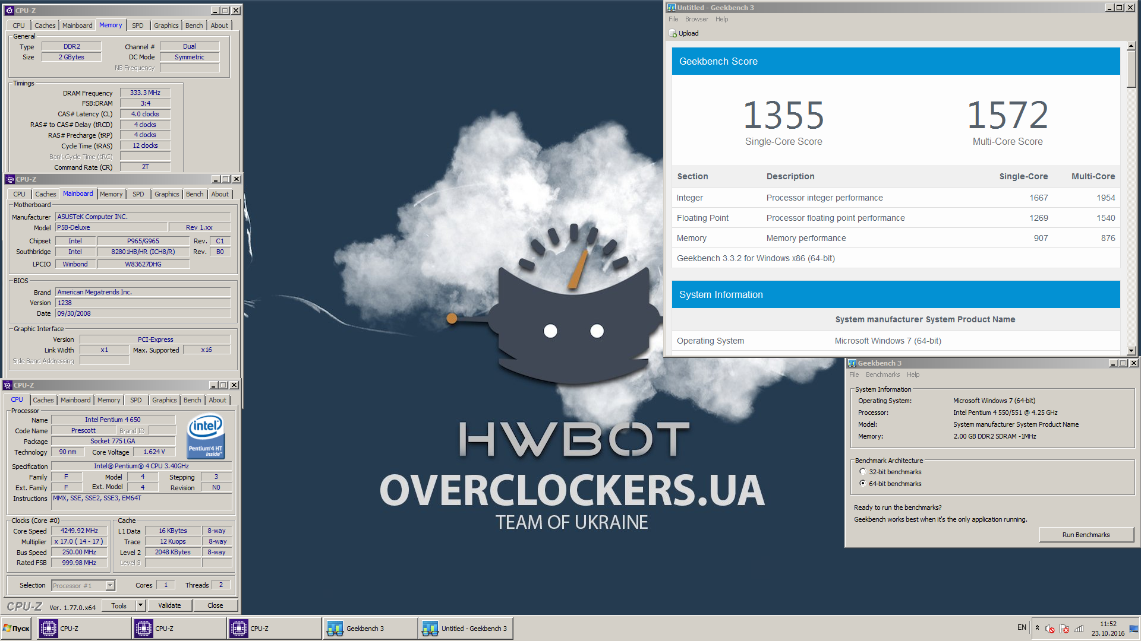Click scrollbar down arrow in Geekbench results

pos(1131,351)
